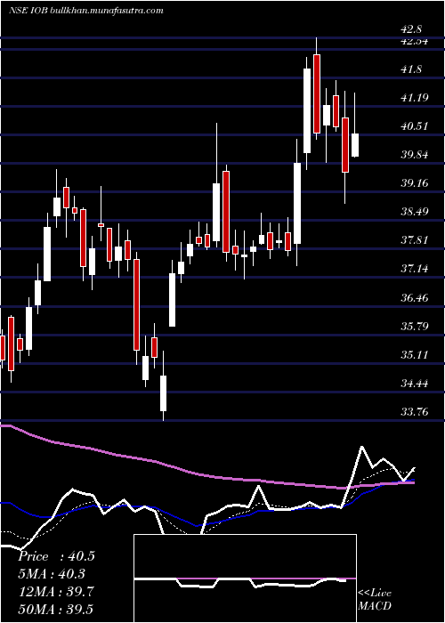The image size is (445, 623).
Task: Click the 5MA : 40.3 readout
Action: point(52,574)
